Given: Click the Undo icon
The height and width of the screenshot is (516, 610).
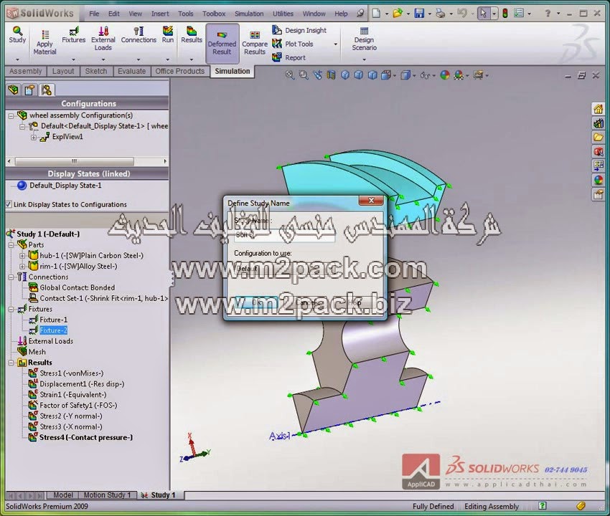Looking at the screenshot, I should click(461, 14).
